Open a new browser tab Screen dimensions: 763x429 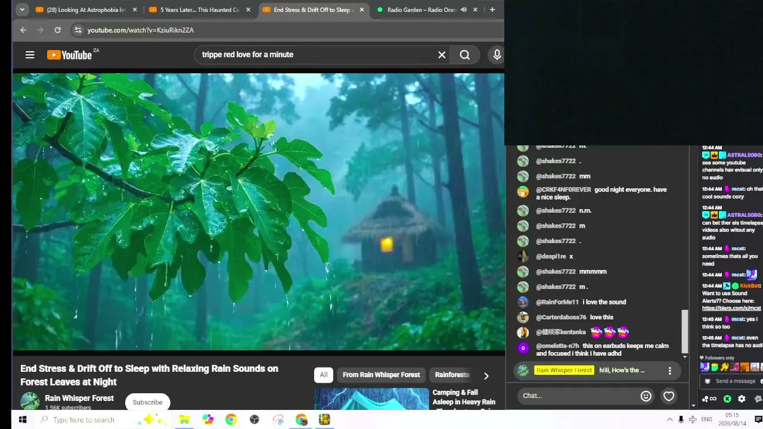(x=492, y=10)
